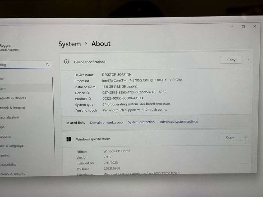Select version value 23H2

pos(107,157)
